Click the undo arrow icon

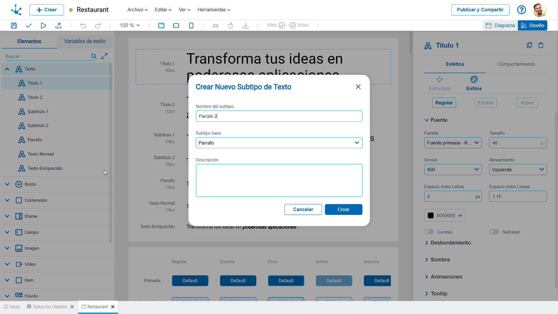[x=83, y=26]
